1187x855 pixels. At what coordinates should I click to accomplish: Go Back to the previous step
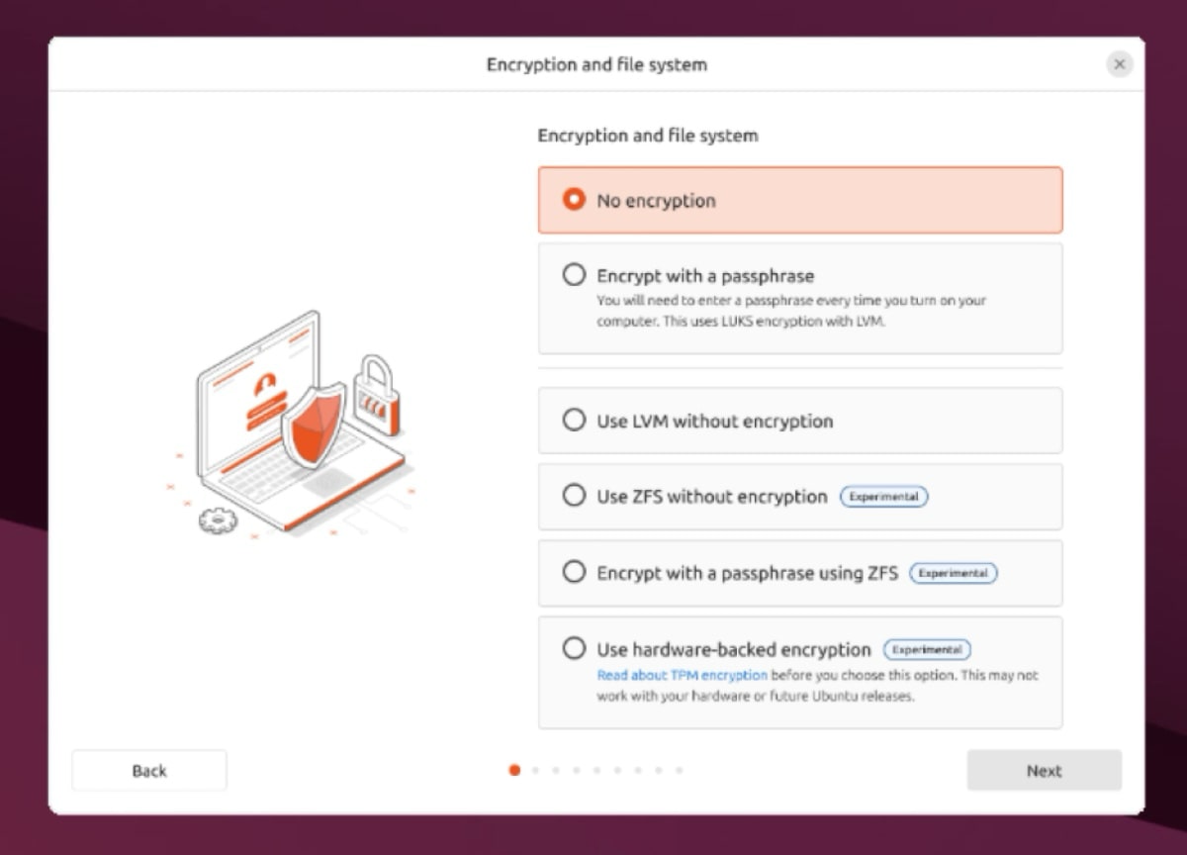[x=149, y=771]
